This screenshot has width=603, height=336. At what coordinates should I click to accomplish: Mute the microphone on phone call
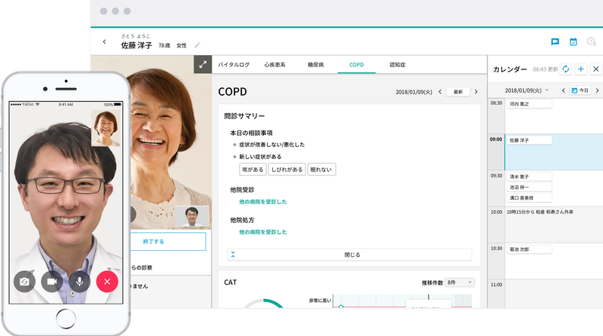(80, 282)
